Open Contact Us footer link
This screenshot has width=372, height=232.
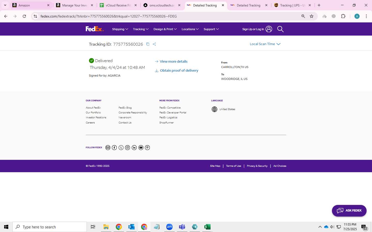click(125, 123)
